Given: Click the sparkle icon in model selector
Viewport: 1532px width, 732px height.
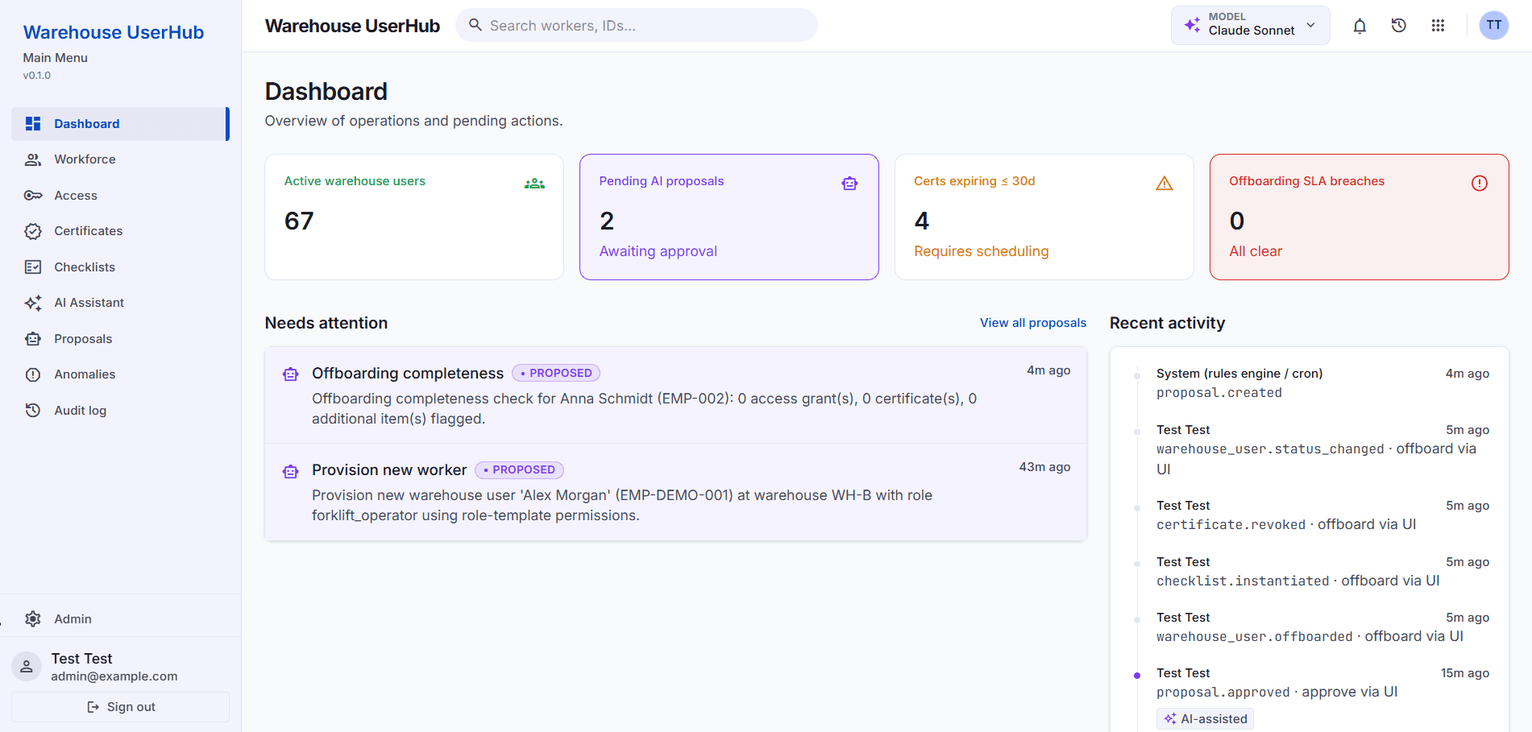Looking at the screenshot, I should [x=1192, y=26].
